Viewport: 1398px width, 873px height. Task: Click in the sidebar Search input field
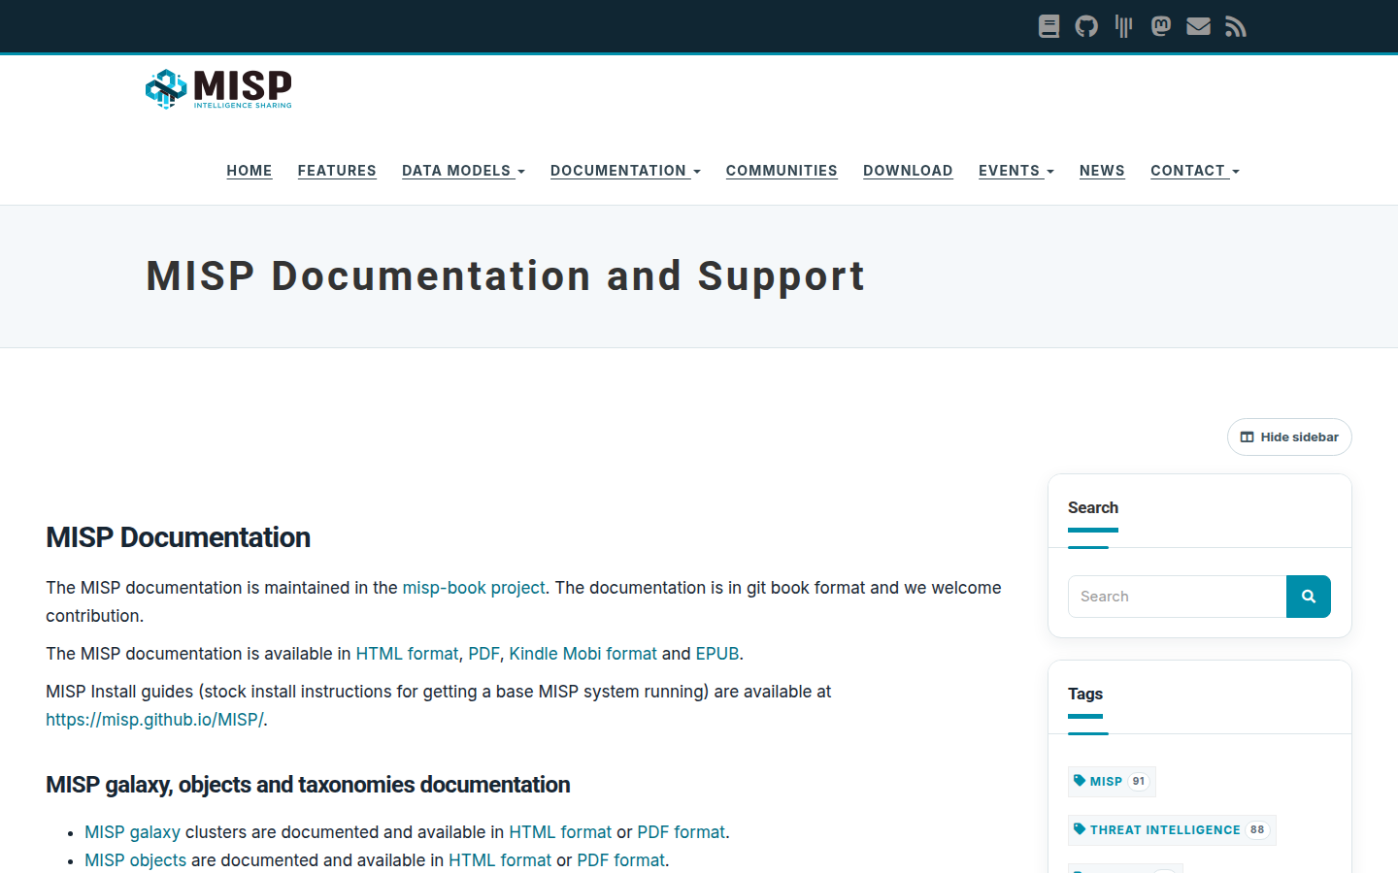pyautogui.click(x=1177, y=597)
